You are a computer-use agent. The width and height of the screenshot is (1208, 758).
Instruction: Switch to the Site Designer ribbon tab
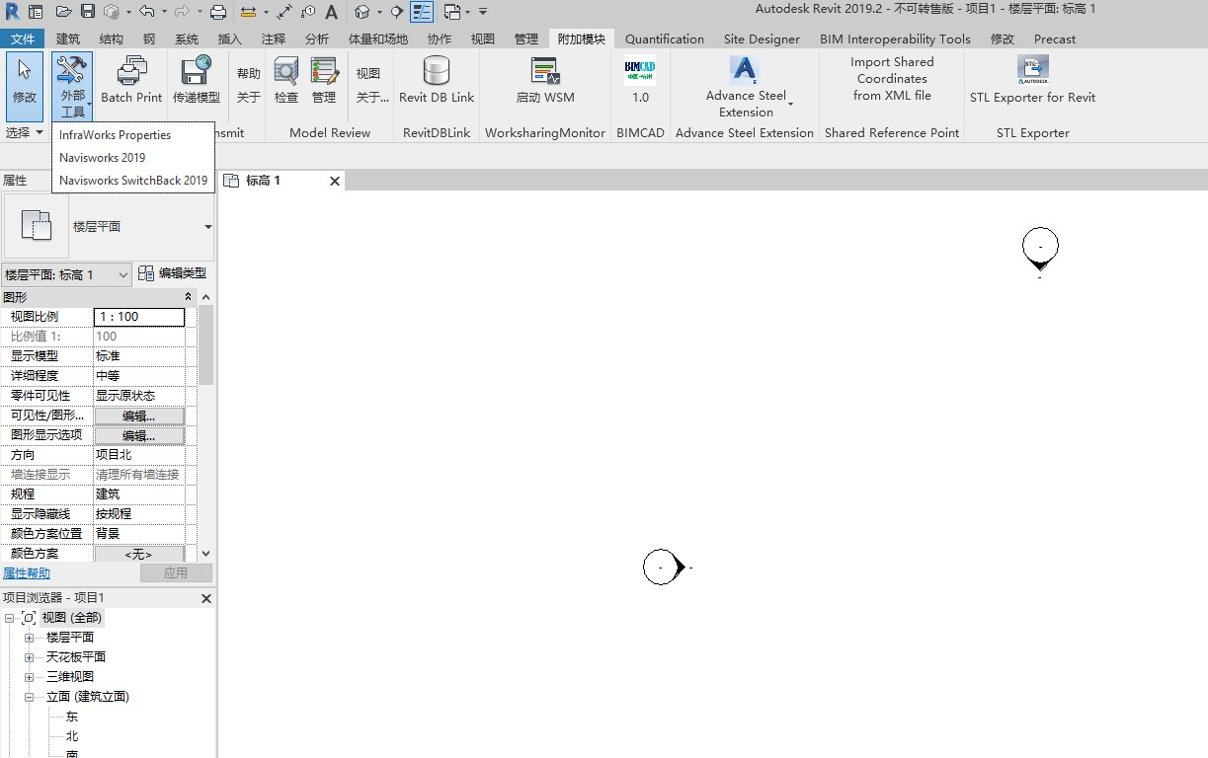coord(762,39)
